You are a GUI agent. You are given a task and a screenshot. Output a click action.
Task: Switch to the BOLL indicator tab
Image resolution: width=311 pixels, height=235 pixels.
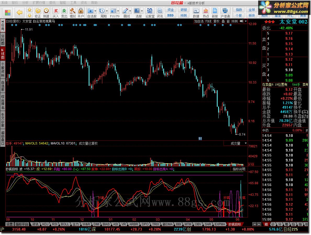65,224
